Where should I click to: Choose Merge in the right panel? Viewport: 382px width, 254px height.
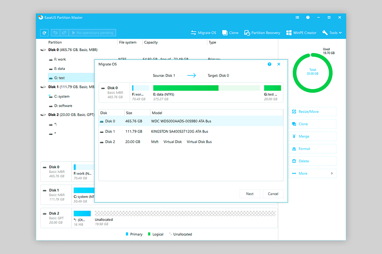(312, 137)
